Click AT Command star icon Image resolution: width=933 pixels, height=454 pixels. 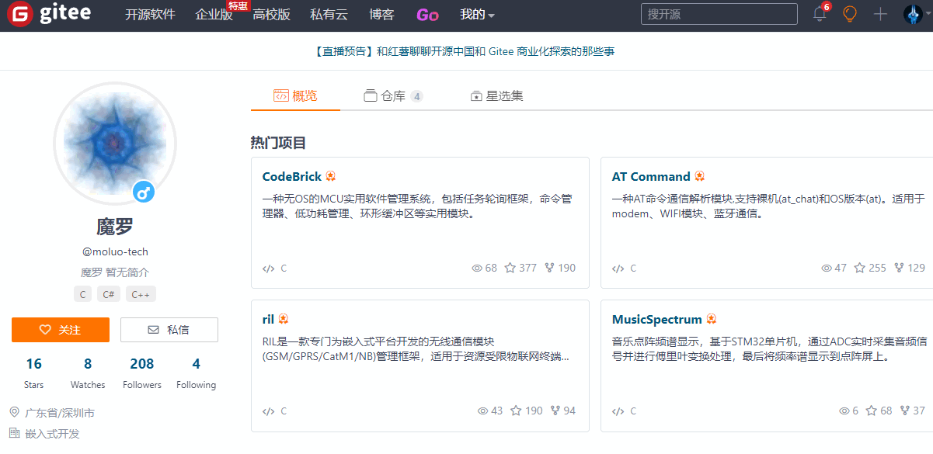(860, 268)
